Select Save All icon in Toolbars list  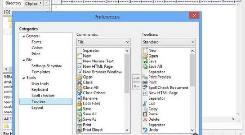tap(145, 67)
